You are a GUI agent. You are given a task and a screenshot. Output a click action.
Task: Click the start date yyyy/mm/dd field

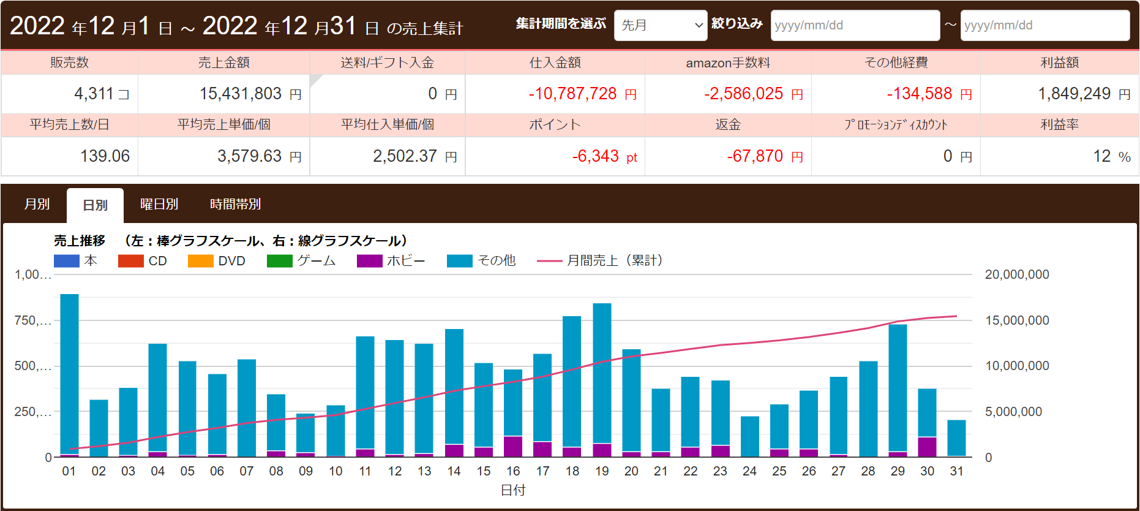pos(855,25)
